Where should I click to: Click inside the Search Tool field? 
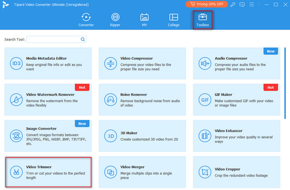57,39
